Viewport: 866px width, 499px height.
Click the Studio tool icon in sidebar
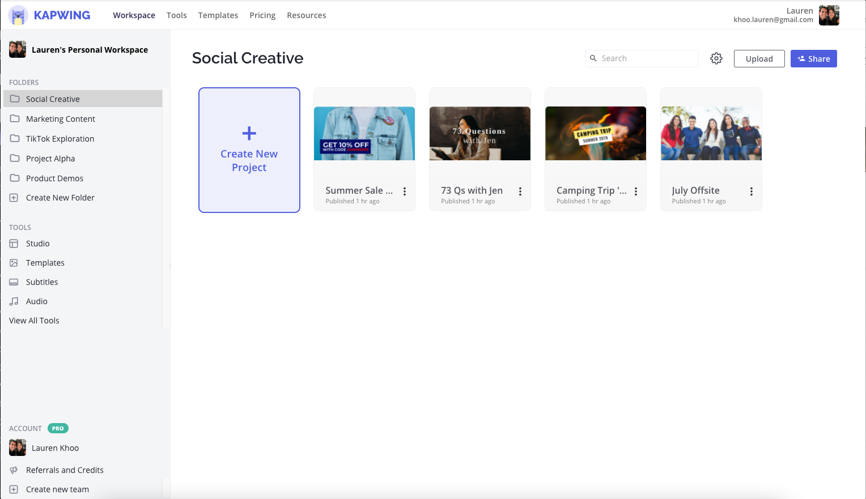(x=14, y=244)
